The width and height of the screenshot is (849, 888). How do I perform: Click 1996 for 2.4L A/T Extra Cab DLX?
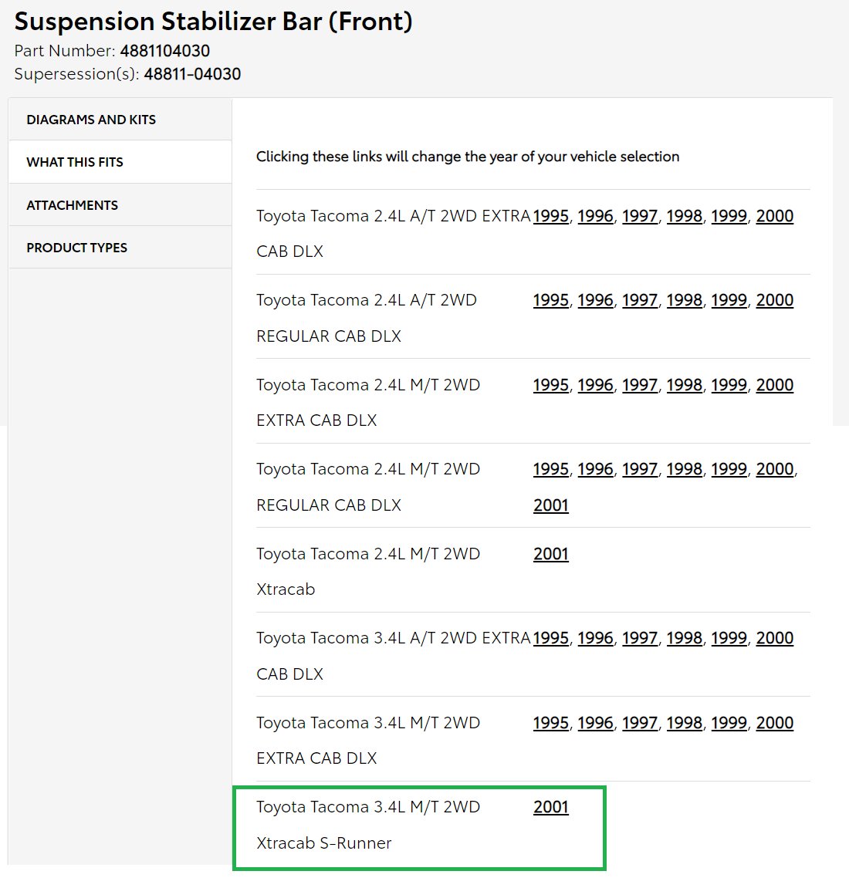(x=595, y=216)
